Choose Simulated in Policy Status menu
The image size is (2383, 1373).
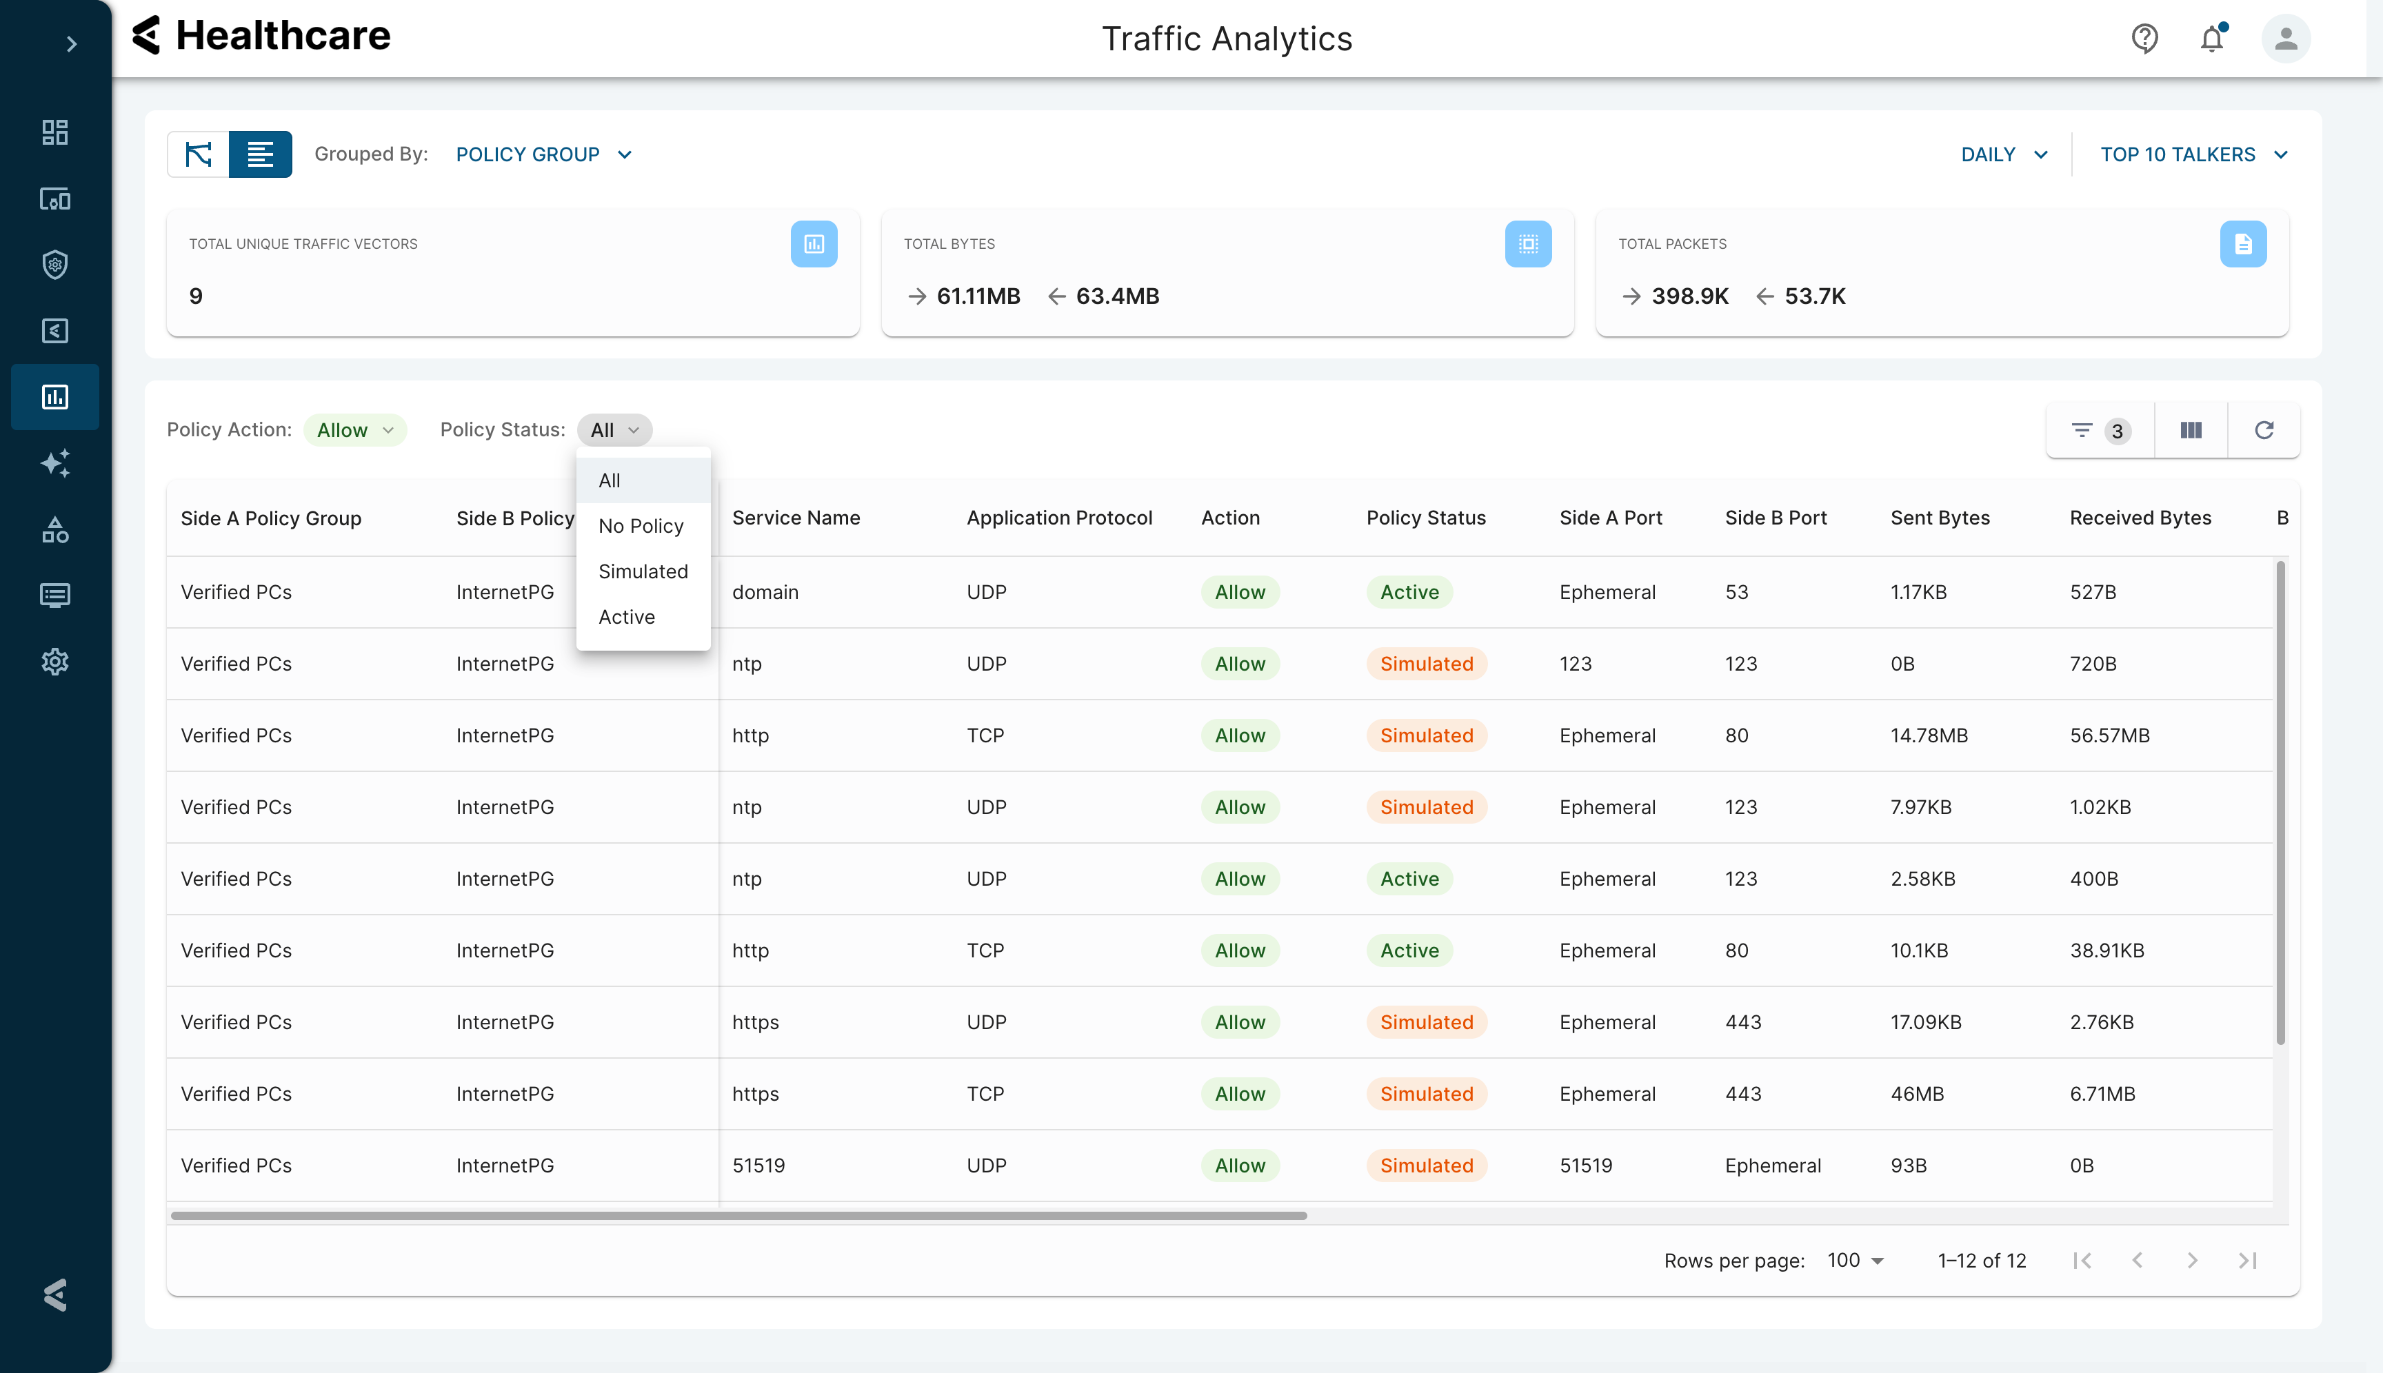643,571
